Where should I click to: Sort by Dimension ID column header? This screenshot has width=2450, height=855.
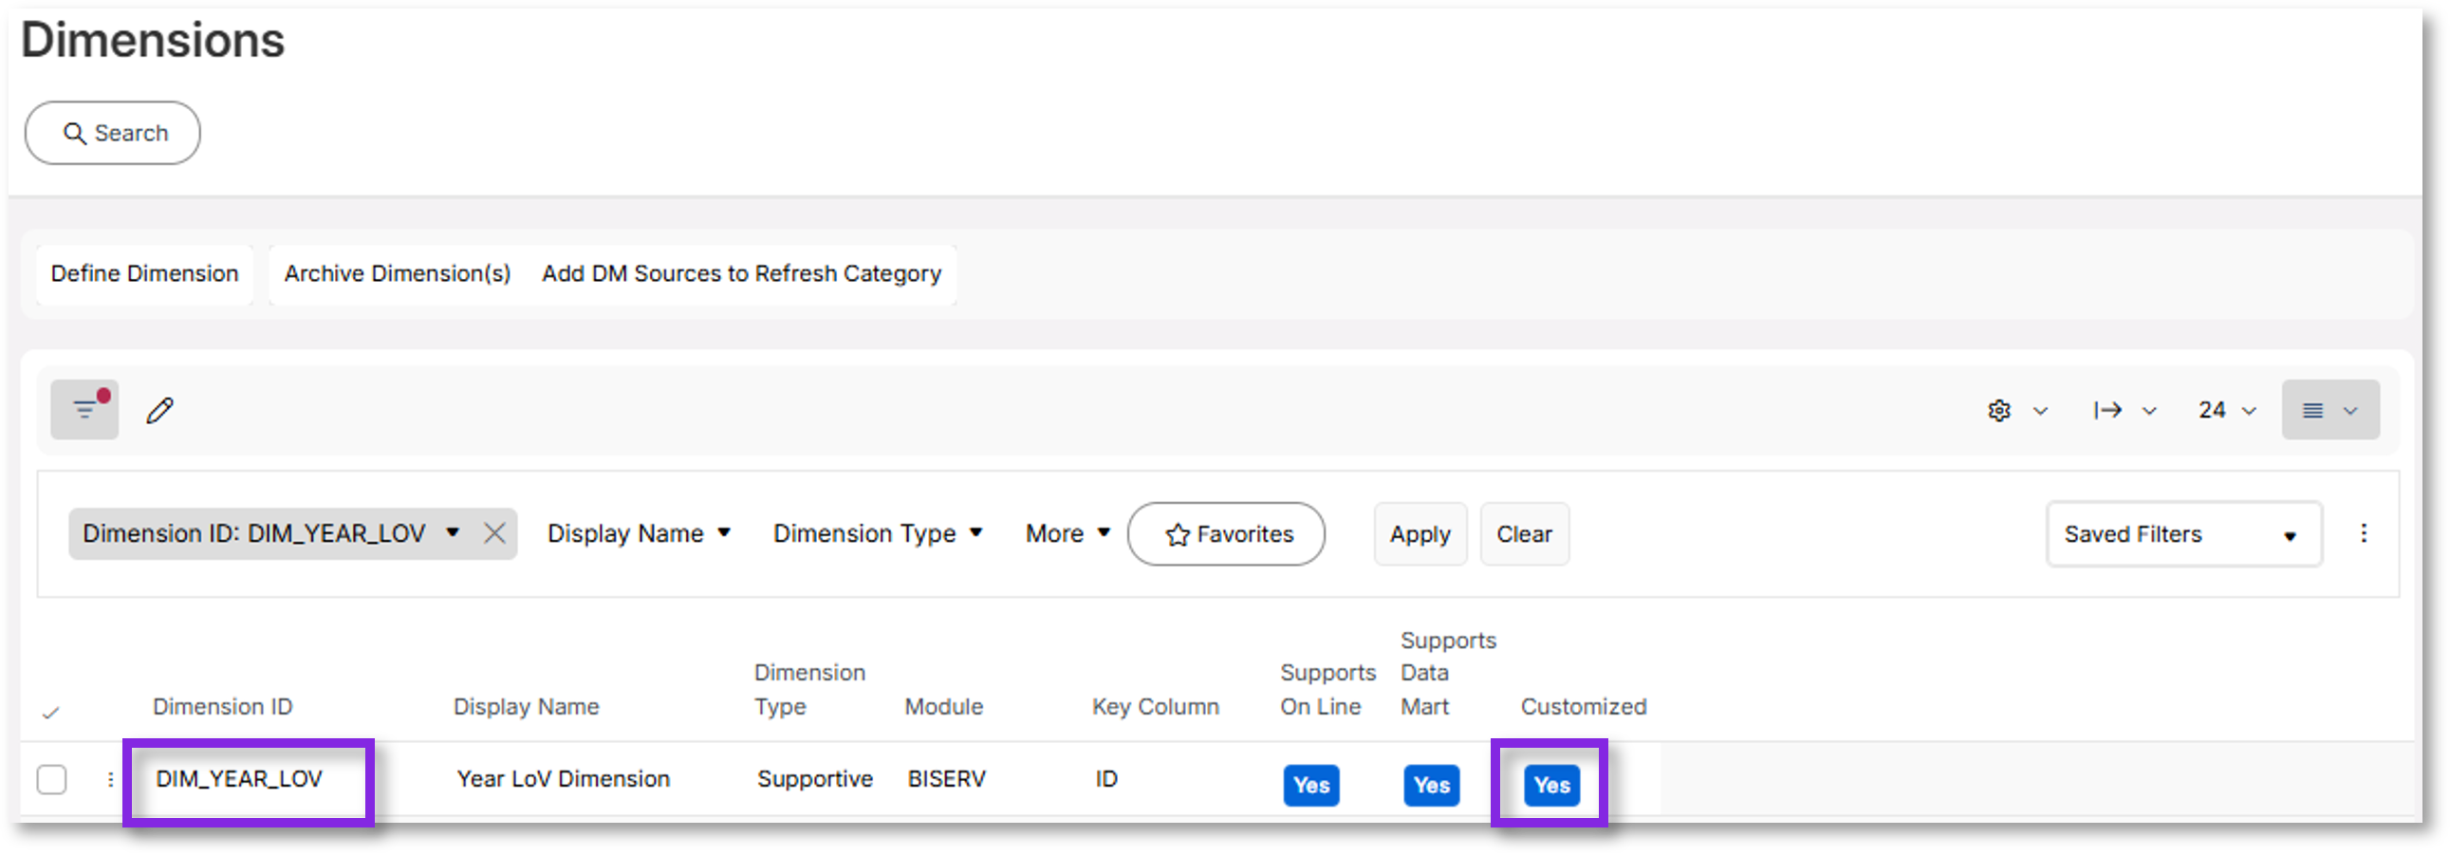223,708
